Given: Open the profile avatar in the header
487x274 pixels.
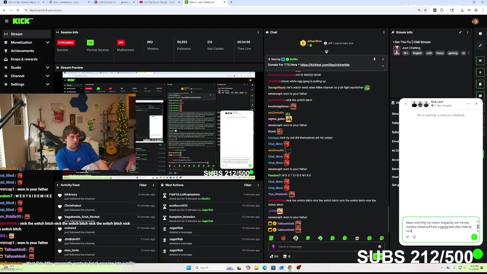Looking at the screenshot, I should pyautogui.click(x=475, y=21).
